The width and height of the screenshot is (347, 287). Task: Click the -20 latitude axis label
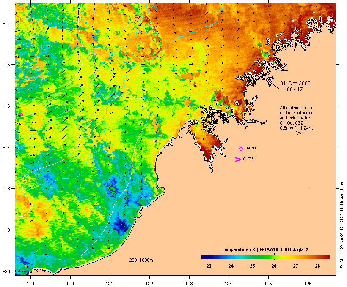[x=6, y=271]
